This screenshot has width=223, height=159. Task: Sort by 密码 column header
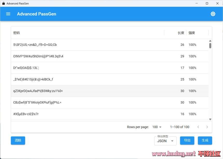coord(17,33)
